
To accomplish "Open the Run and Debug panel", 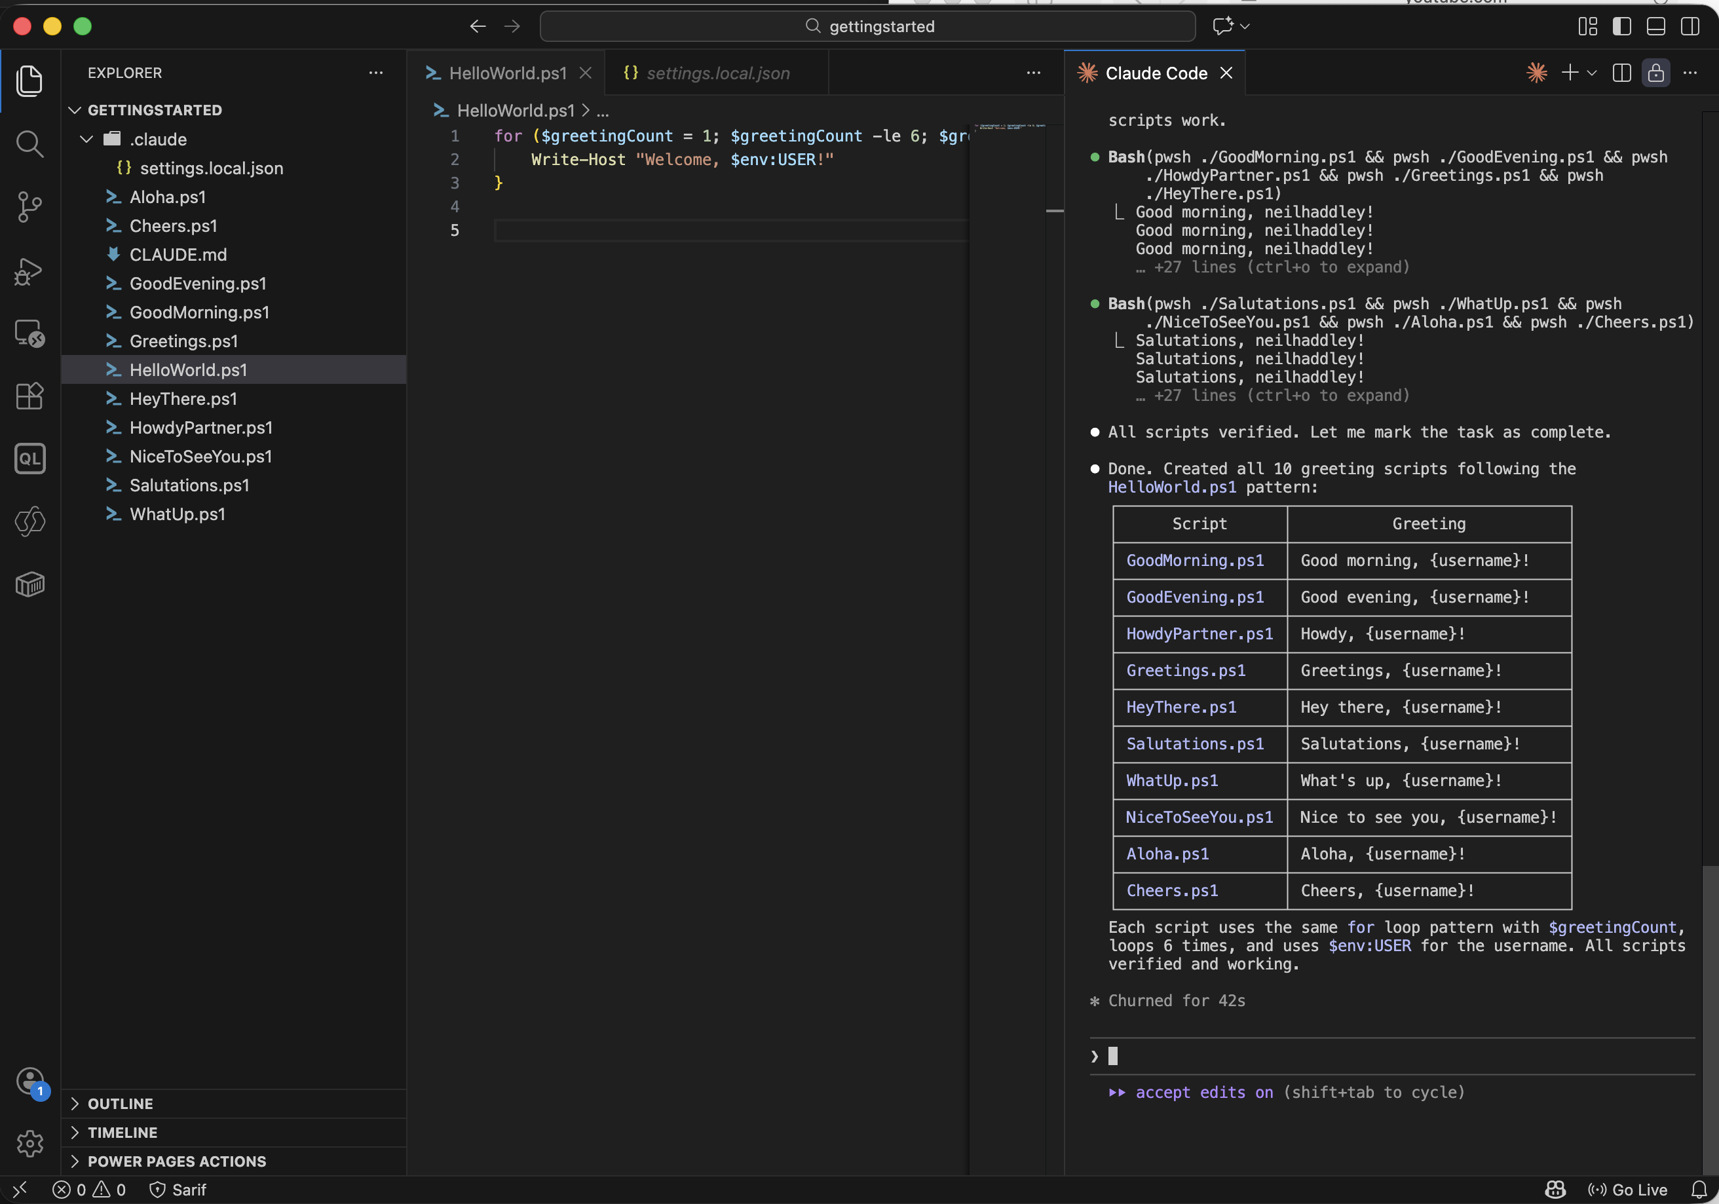I will click(x=30, y=271).
